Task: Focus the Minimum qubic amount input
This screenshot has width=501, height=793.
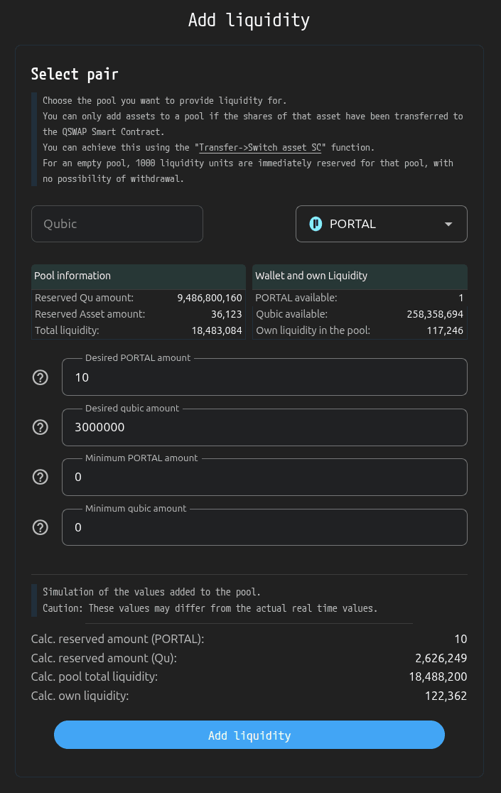Action: click(264, 527)
